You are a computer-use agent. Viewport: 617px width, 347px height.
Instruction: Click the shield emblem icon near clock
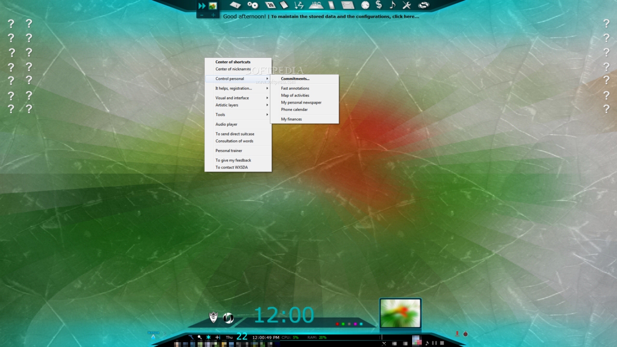point(214,318)
